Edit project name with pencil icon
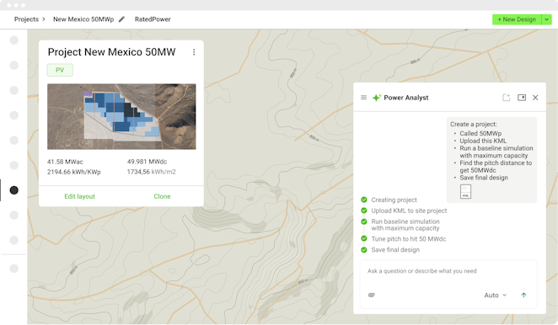The height and width of the screenshot is (325, 558). coord(121,19)
